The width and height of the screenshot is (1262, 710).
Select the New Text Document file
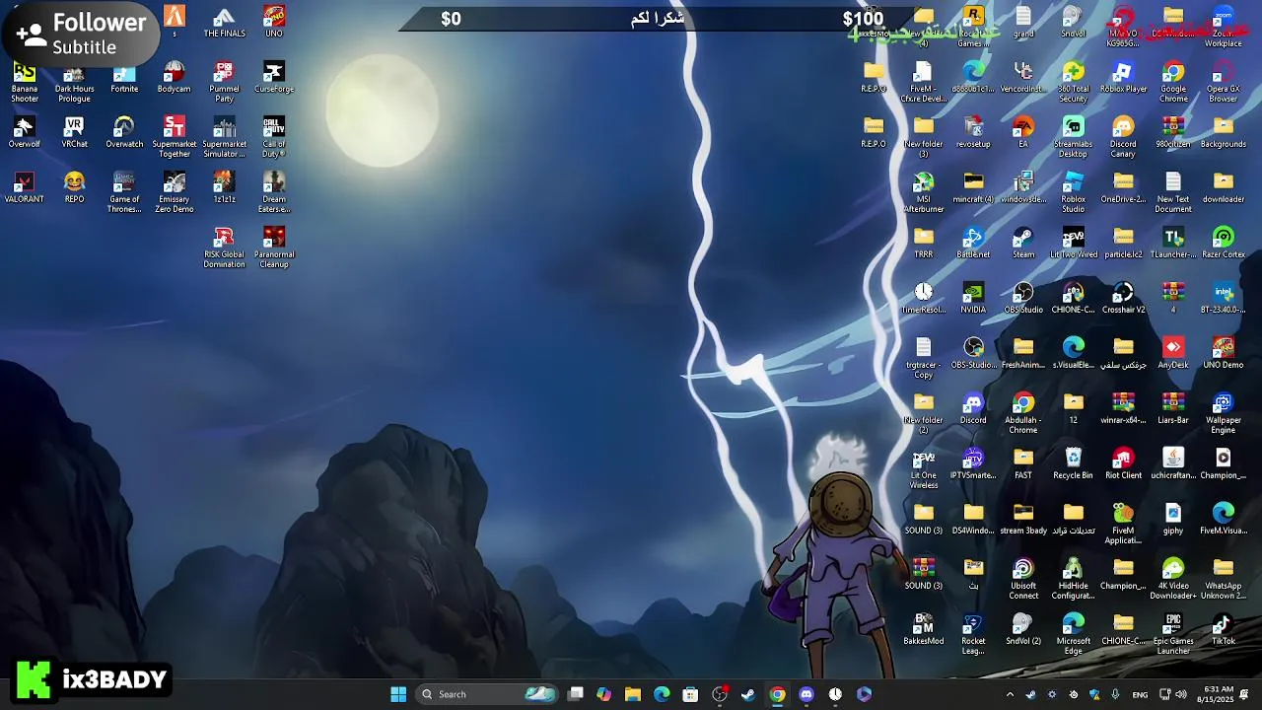(x=1173, y=192)
